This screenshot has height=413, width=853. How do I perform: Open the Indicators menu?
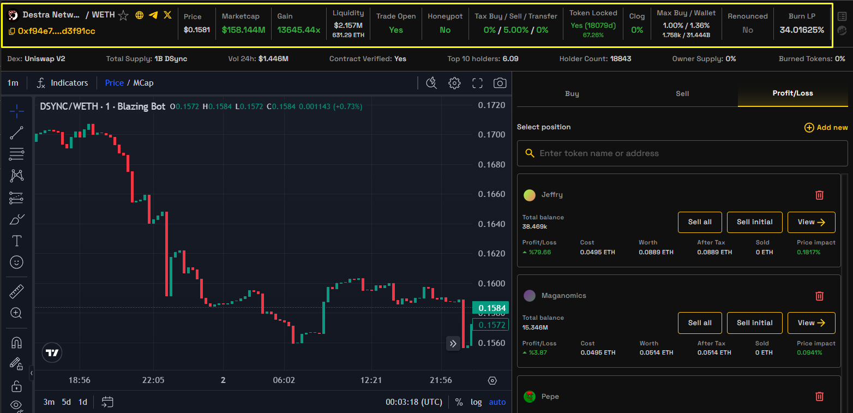click(x=63, y=83)
